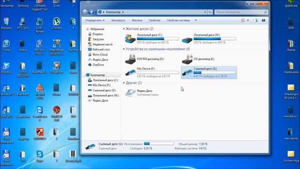Launch iTunes from the desktop
Screen dimensions: 300x169
pos(6,46)
